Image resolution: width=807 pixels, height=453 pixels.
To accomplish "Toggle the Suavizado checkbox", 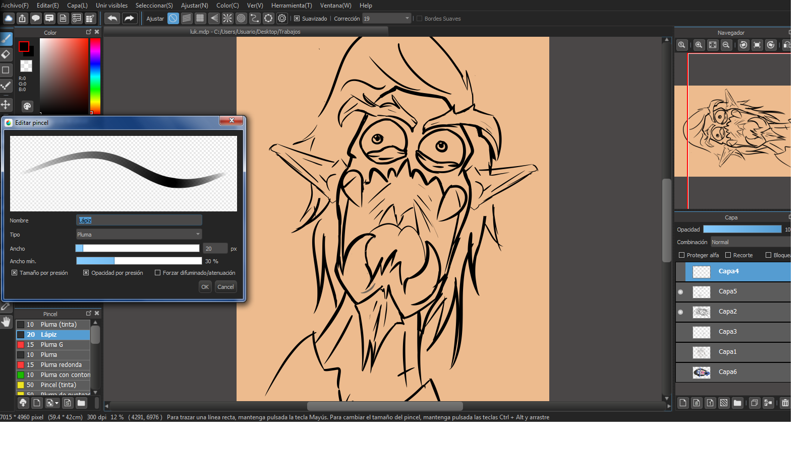I will click(297, 19).
